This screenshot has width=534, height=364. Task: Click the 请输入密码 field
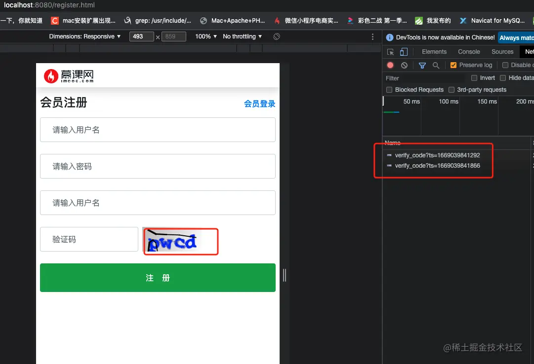[158, 166]
